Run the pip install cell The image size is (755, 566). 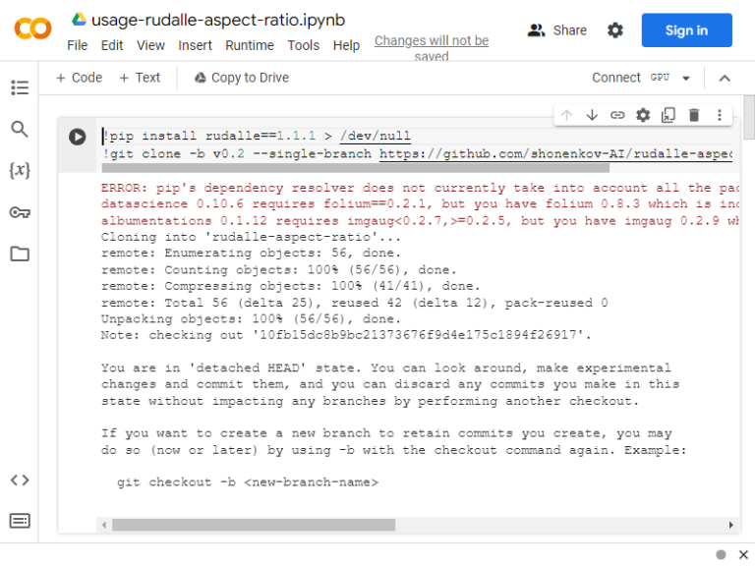click(77, 137)
